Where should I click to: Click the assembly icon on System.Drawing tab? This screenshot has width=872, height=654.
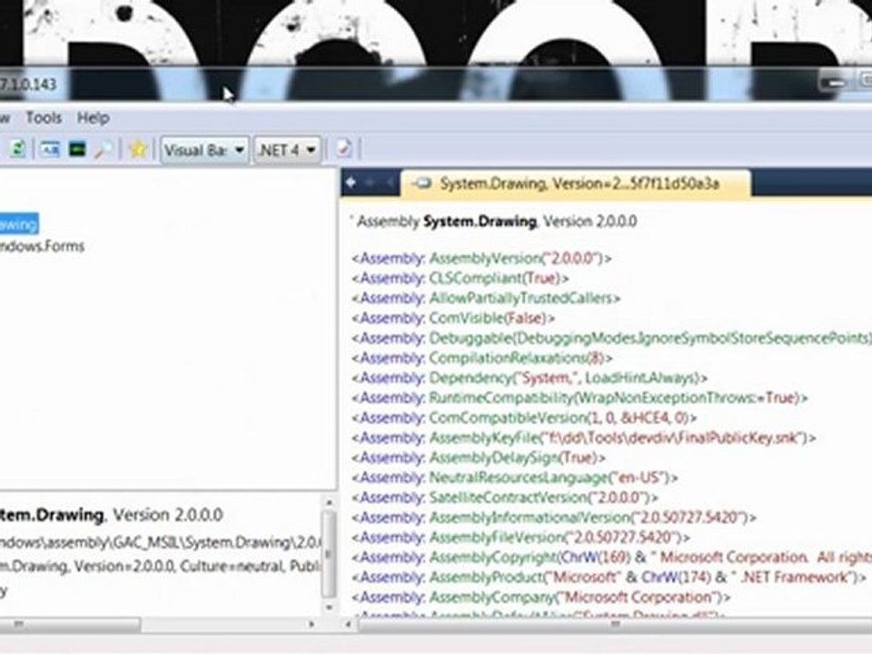click(424, 183)
